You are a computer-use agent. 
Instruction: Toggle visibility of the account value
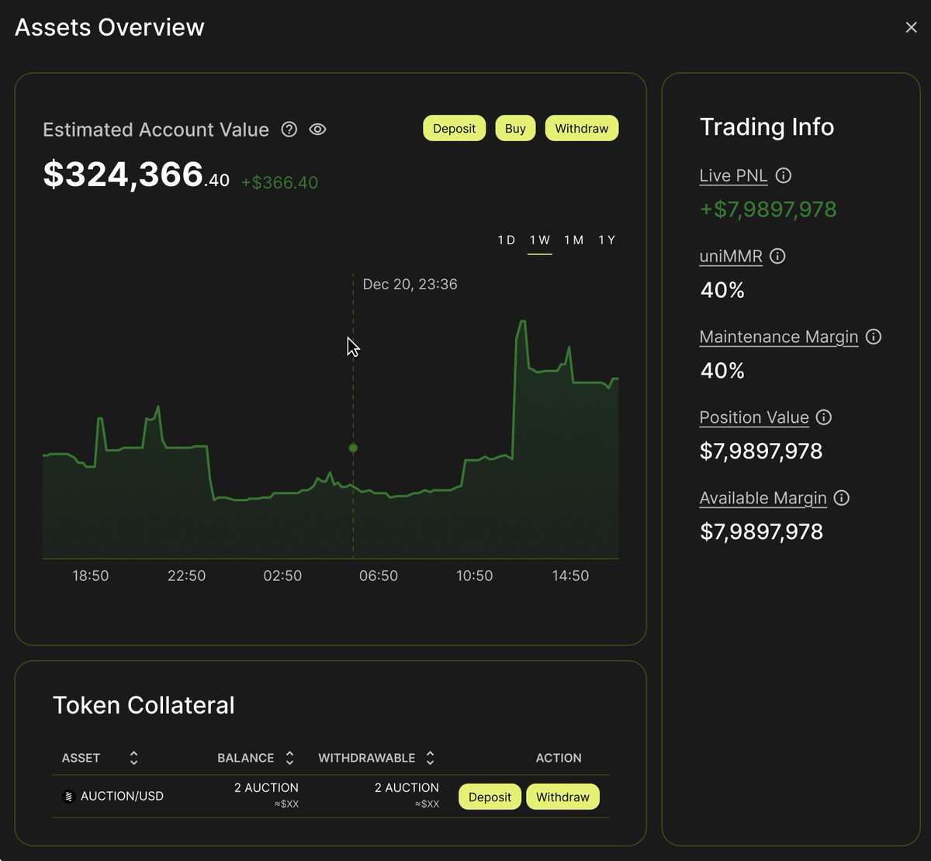tap(317, 130)
